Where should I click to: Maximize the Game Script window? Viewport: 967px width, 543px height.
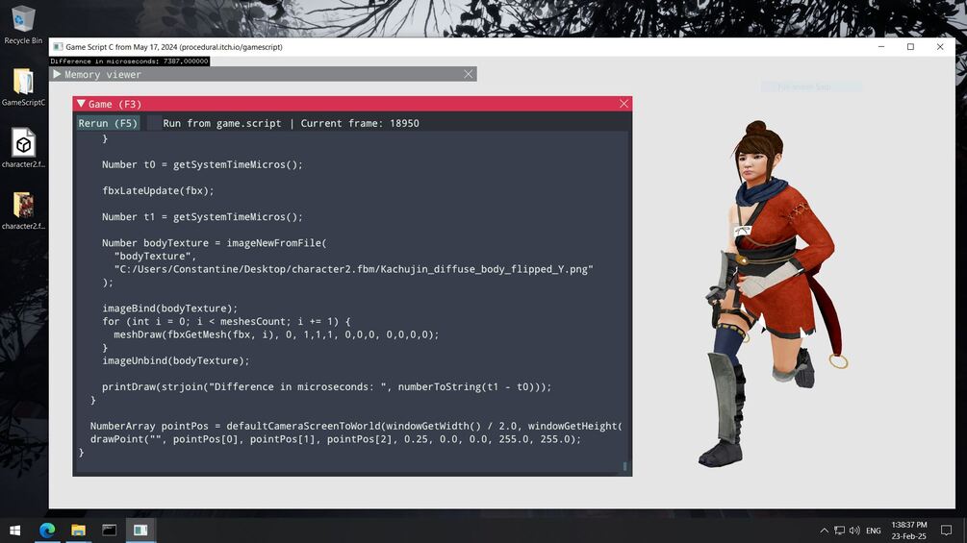click(x=910, y=47)
